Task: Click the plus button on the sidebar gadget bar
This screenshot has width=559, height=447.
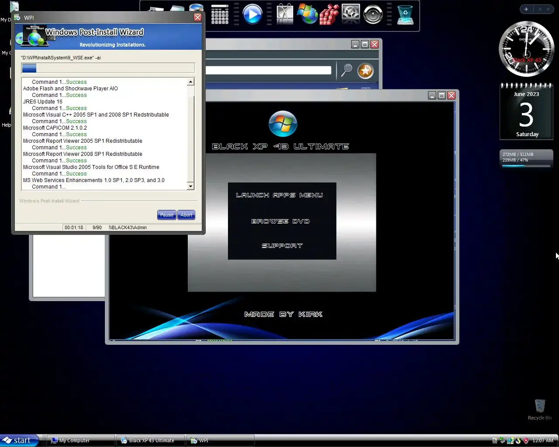Action: (526, 9)
